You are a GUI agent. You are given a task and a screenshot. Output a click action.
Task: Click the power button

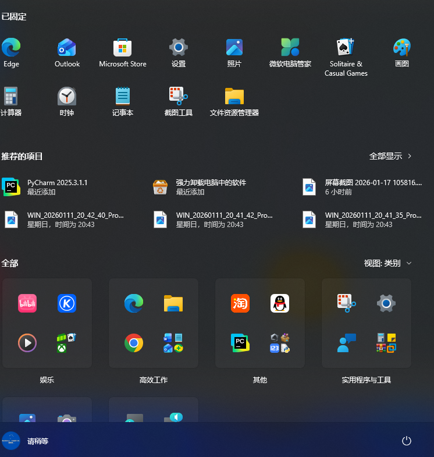(x=407, y=441)
